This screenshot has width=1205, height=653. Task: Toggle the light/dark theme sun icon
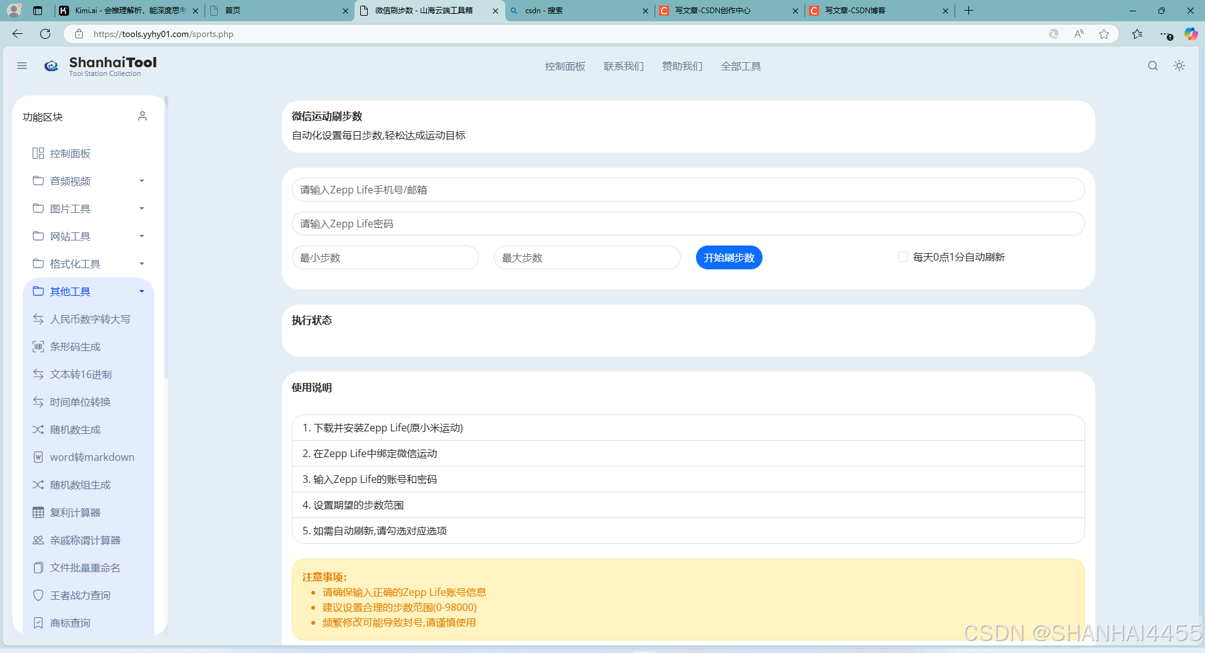(1179, 66)
